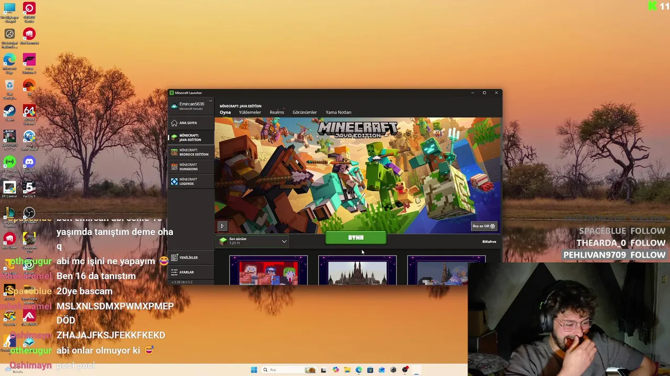Open the EA desktop shortcut
Image resolution: width=670 pixels, height=376 pixels.
29,87
